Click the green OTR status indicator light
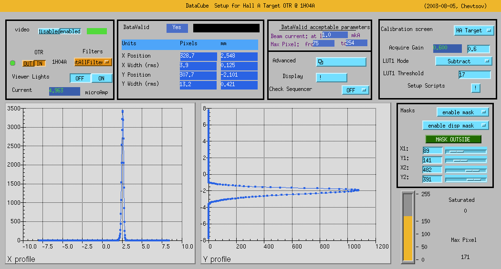Screen dimensions: 501x269 12,63
